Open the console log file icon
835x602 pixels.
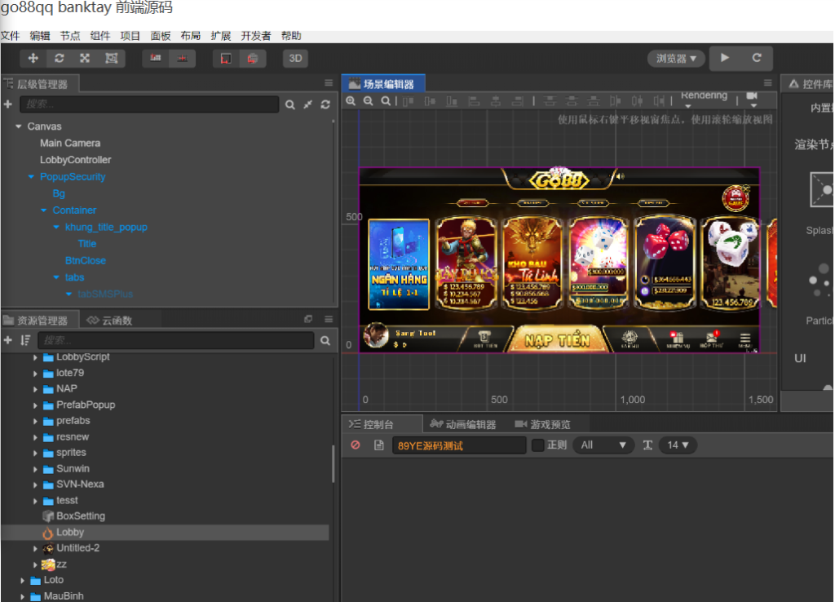pyautogui.click(x=378, y=445)
